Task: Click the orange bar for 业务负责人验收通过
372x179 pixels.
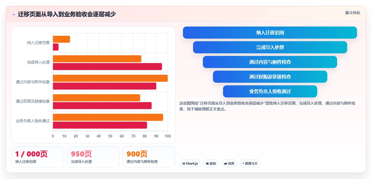Action: (x=108, y=117)
